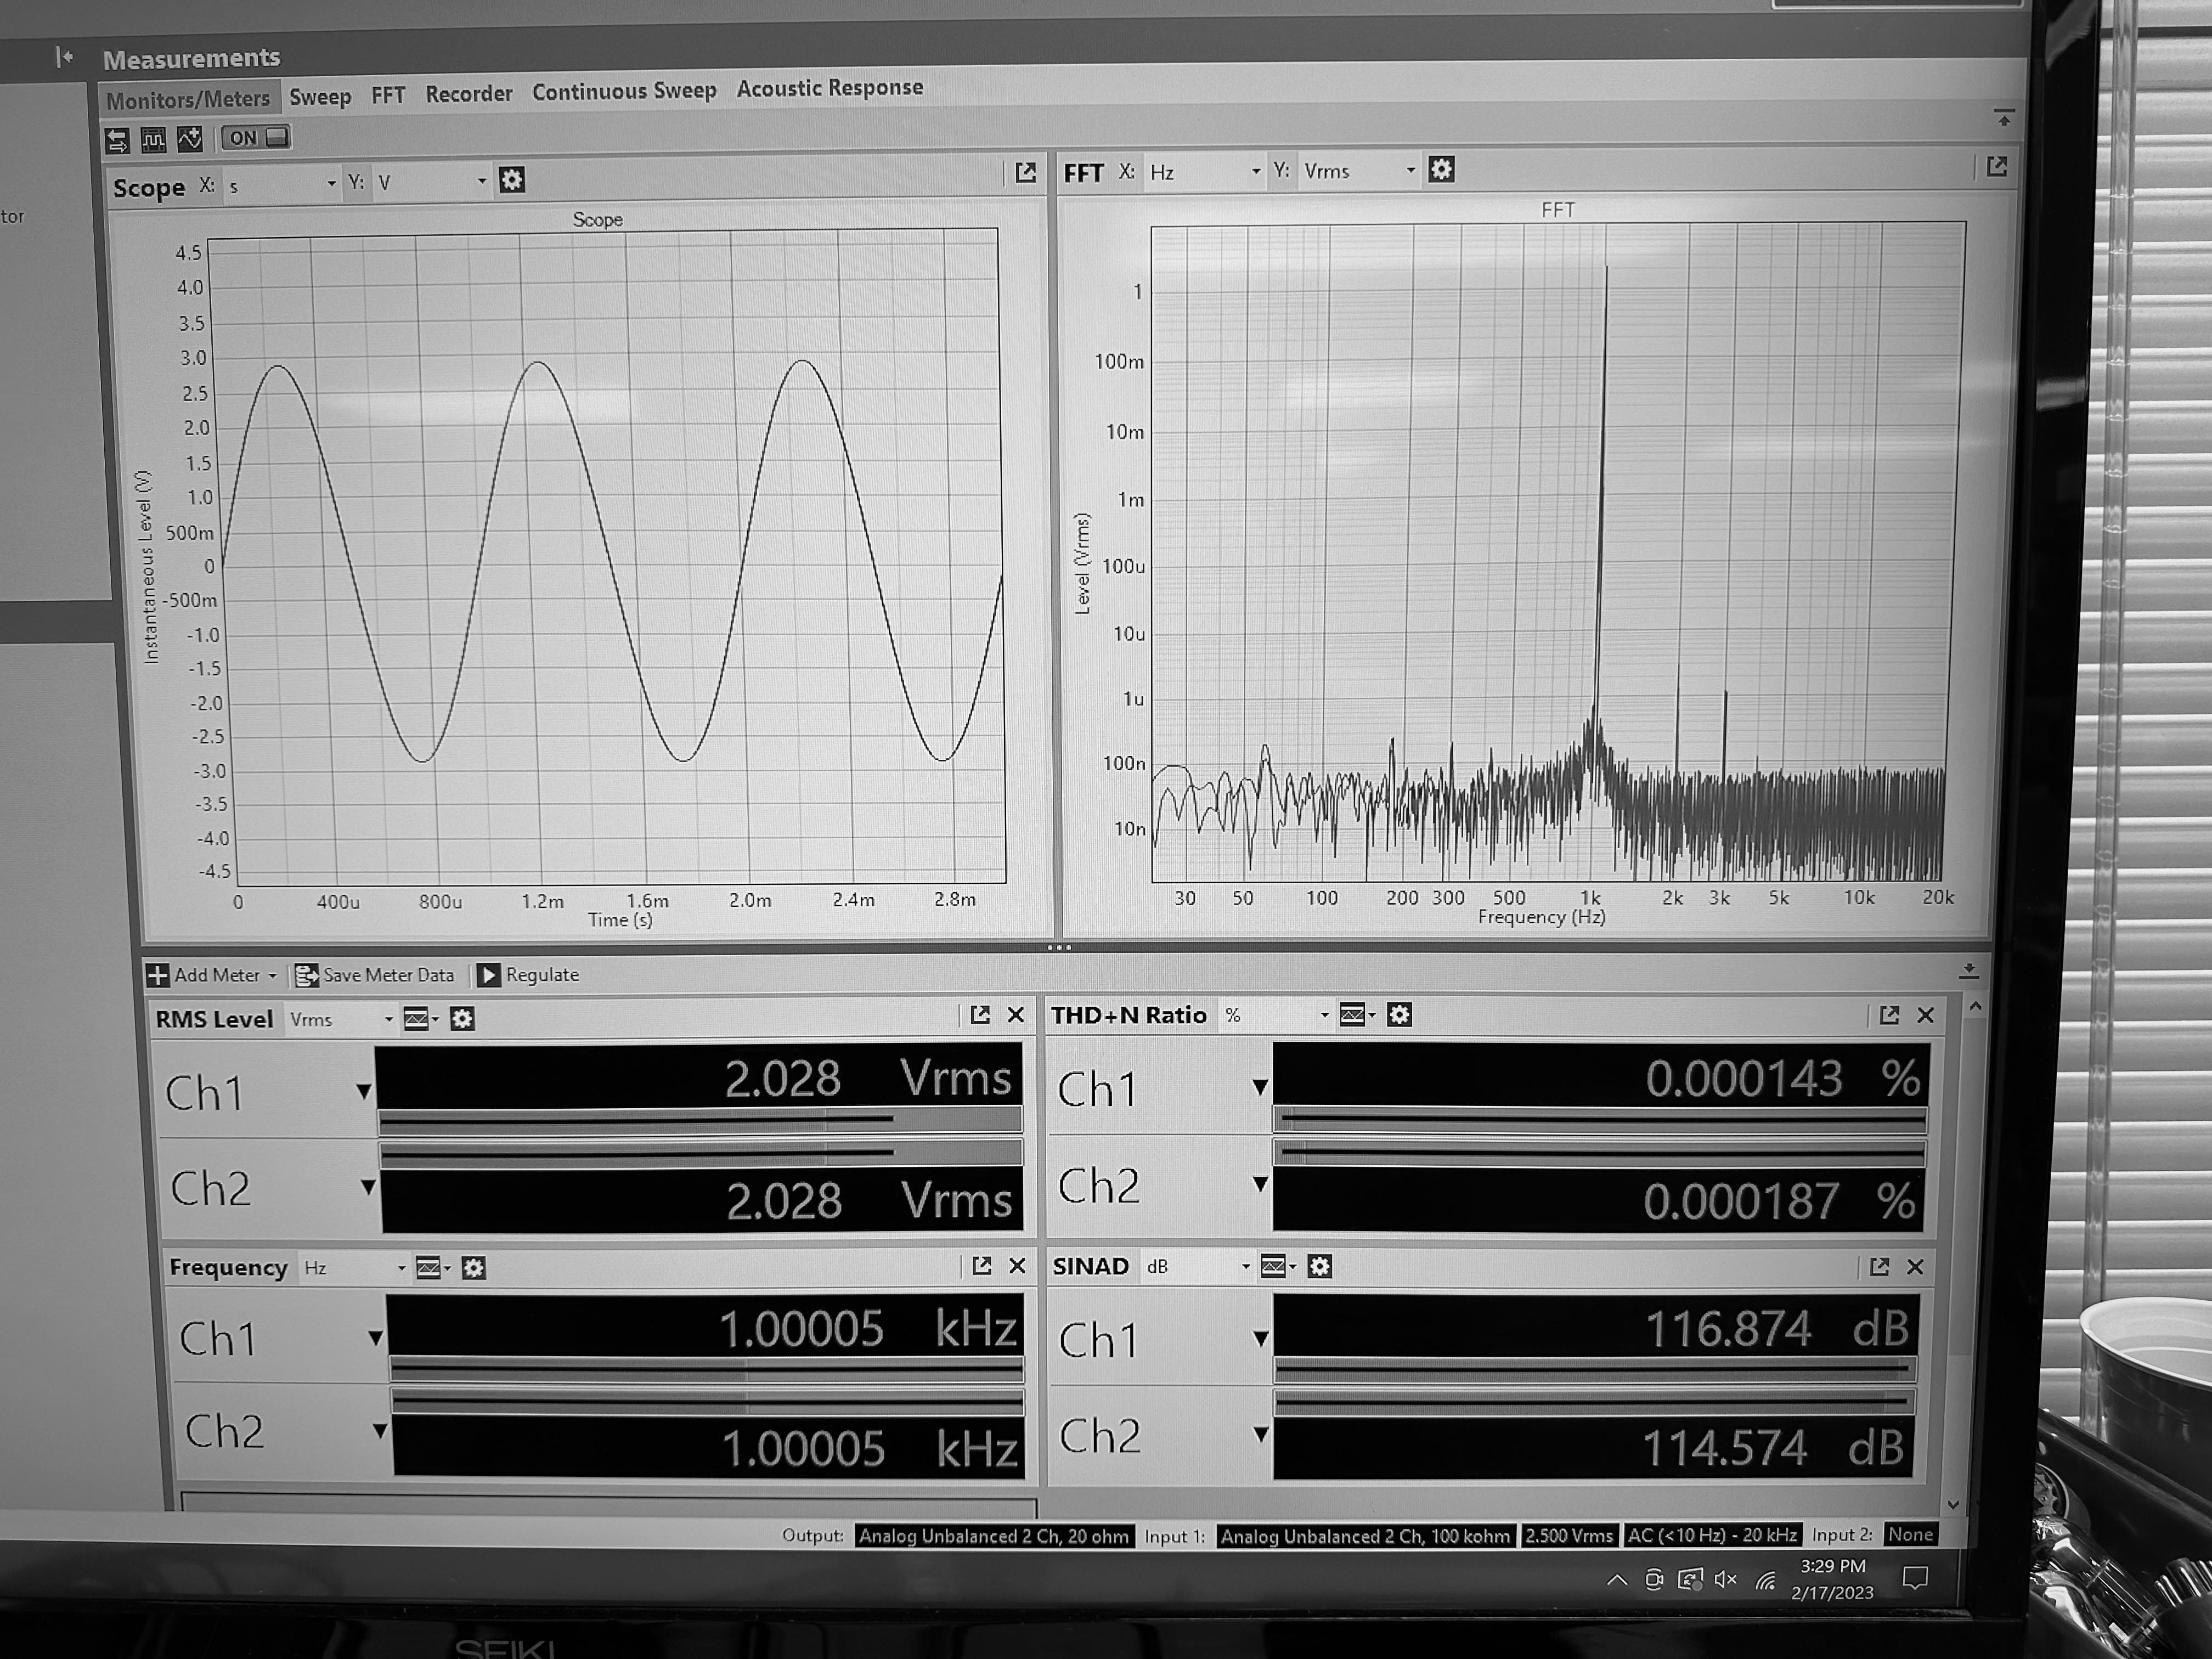Open the RMS Level unit dropdown
Image resolution: width=2212 pixels, height=1659 pixels.
tap(340, 1019)
